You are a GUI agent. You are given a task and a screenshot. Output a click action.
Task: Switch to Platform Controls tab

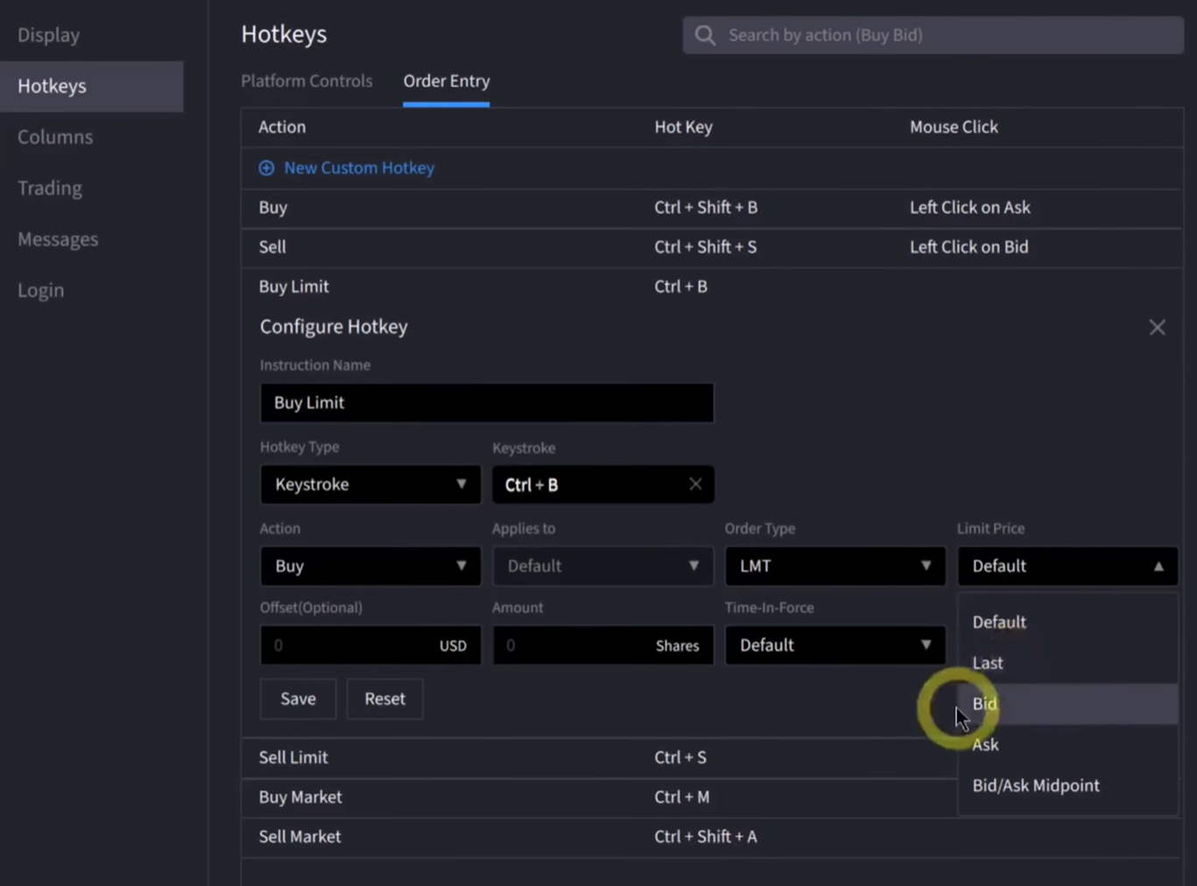click(x=306, y=81)
